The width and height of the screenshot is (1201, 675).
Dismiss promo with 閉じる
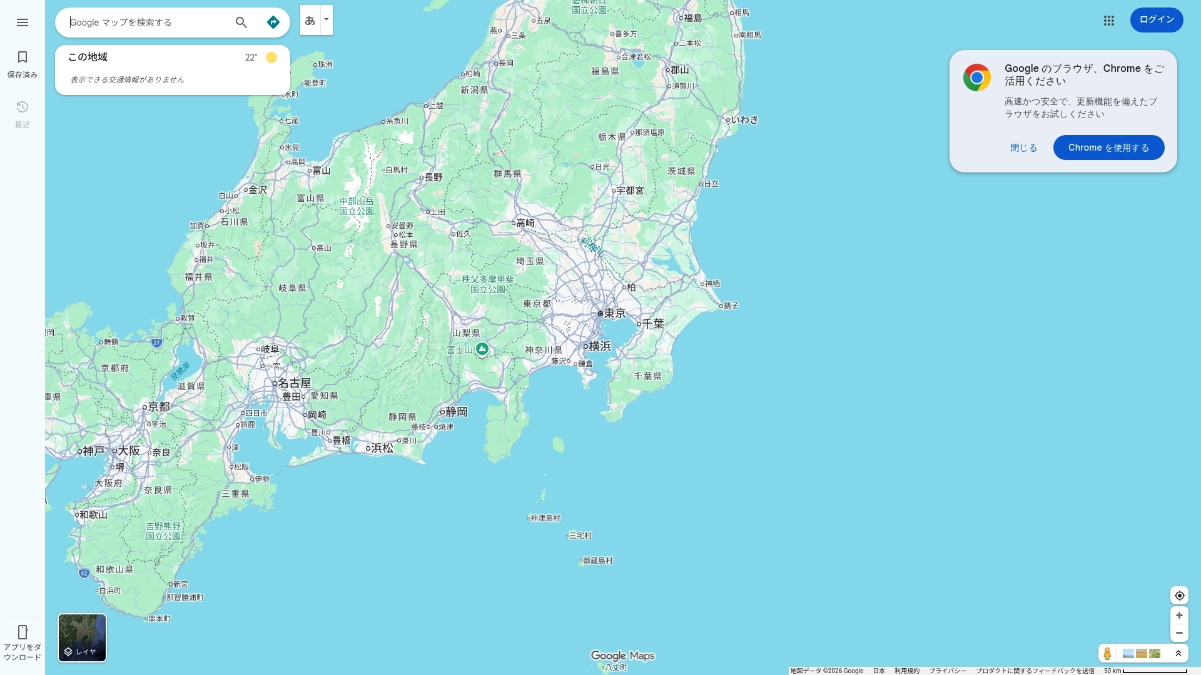pyautogui.click(x=1024, y=148)
